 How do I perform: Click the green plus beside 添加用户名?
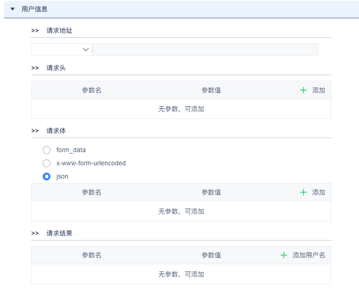[284, 255]
